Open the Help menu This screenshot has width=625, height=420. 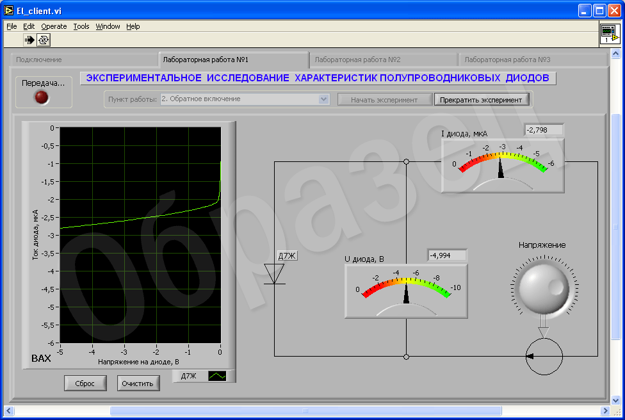point(133,26)
